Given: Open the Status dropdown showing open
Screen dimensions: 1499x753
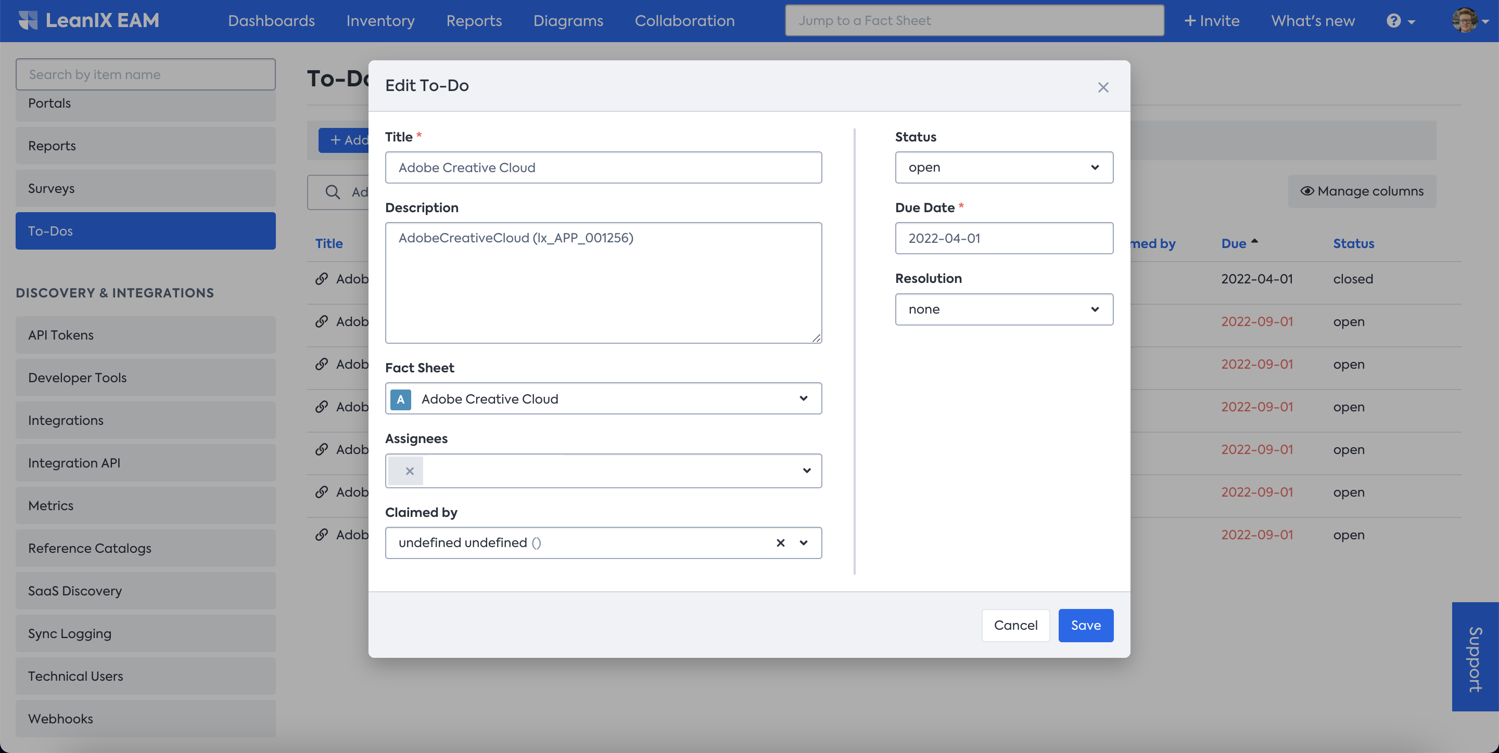Looking at the screenshot, I should [1004, 167].
